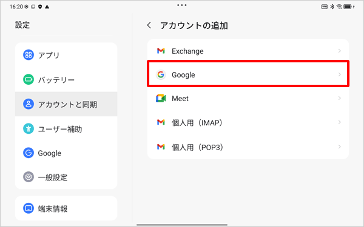Select the アカウントと同期 person icon
Image resolution: width=364 pixels, height=227 pixels.
coord(29,104)
